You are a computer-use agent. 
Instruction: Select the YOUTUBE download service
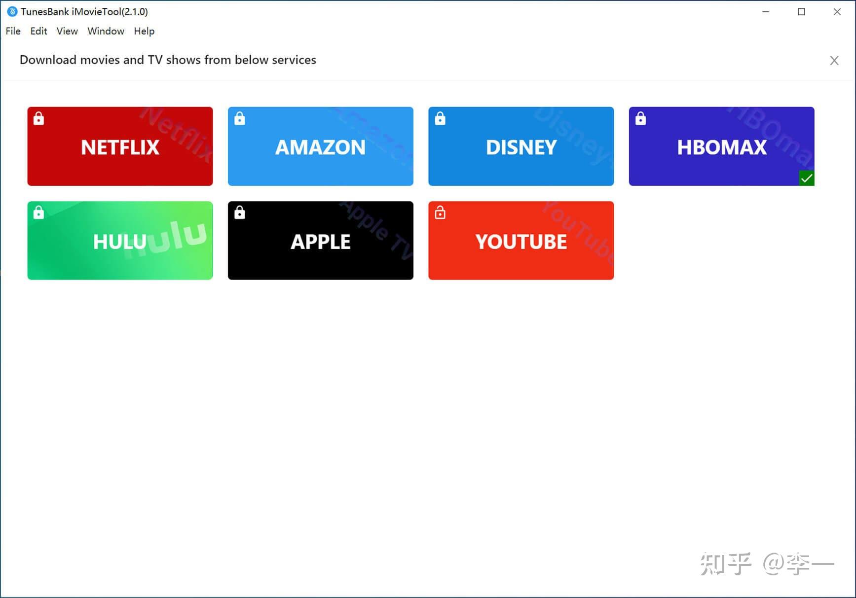[521, 241]
